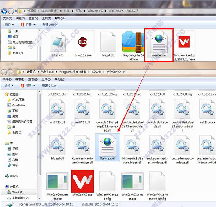The image size is (216, 207).
Task: Select combit.CSharpScript23.Engine.x86.dll file
Action: tap(107, 116)
